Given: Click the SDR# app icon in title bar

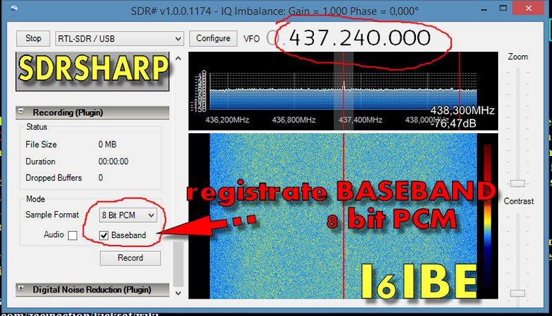Looking at the screenshot, I should [x=14, y=10].
